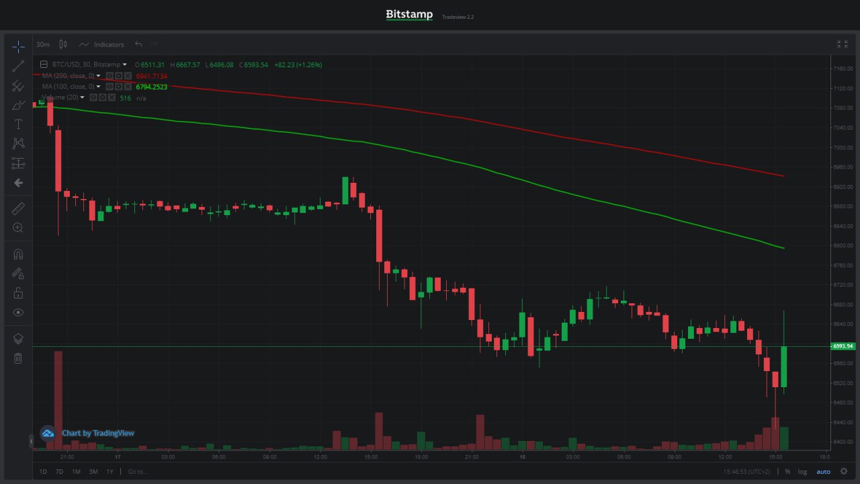The width and height of the screenshot is (860, 484).
Task: Open the pitchfork drawing tools
Action: click(x=18, y=85)
